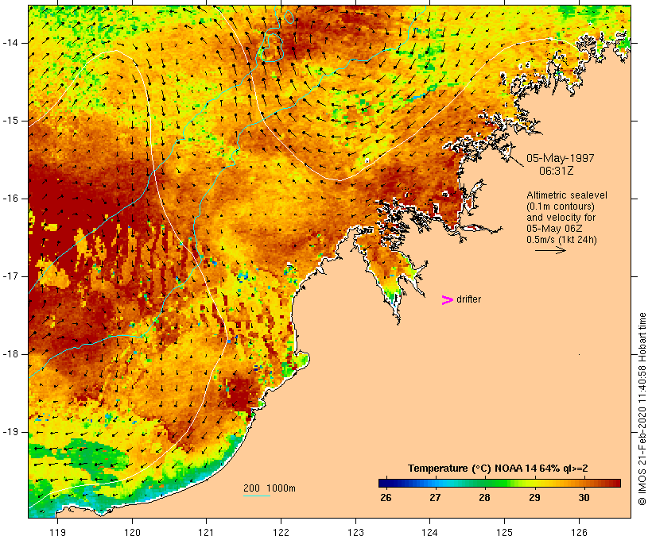The width and height of the screenshot is (652, 540).
Task: Click '0.5m/s (1kt 24h)' caption text
Action: tap(561, 240)
